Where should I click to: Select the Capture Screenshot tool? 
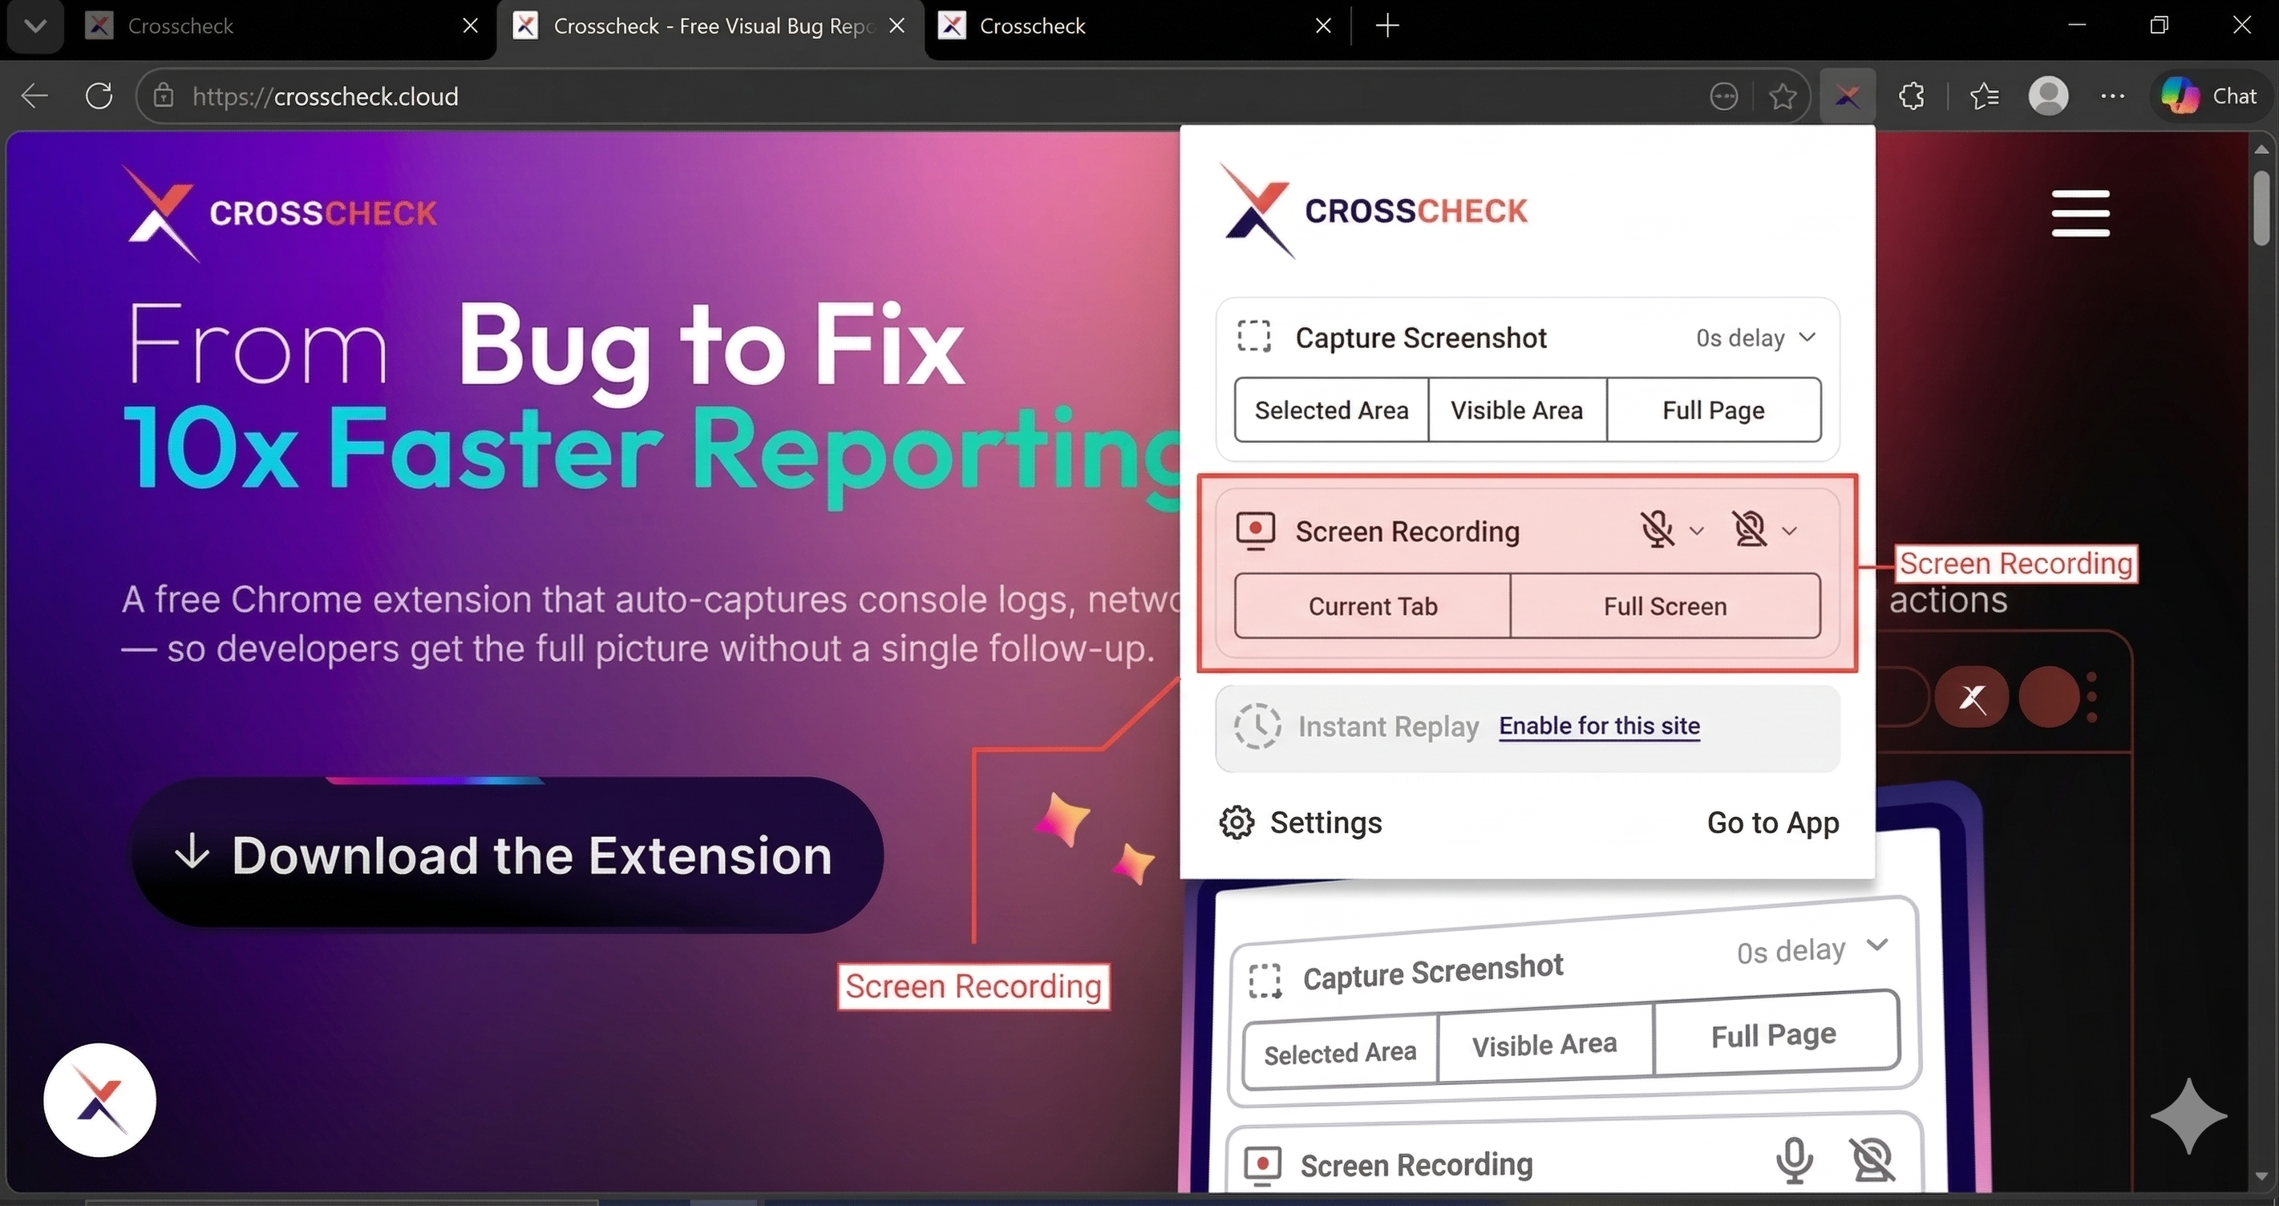point(1420,337)
